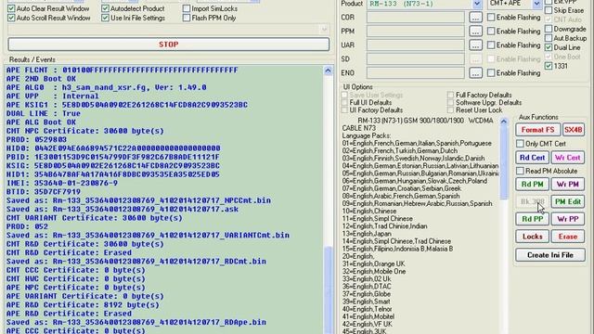Viewport: 594px width, 334px height.
Task: Browse for UAR file with ellipsis button
Action: [x=475, y=45]
